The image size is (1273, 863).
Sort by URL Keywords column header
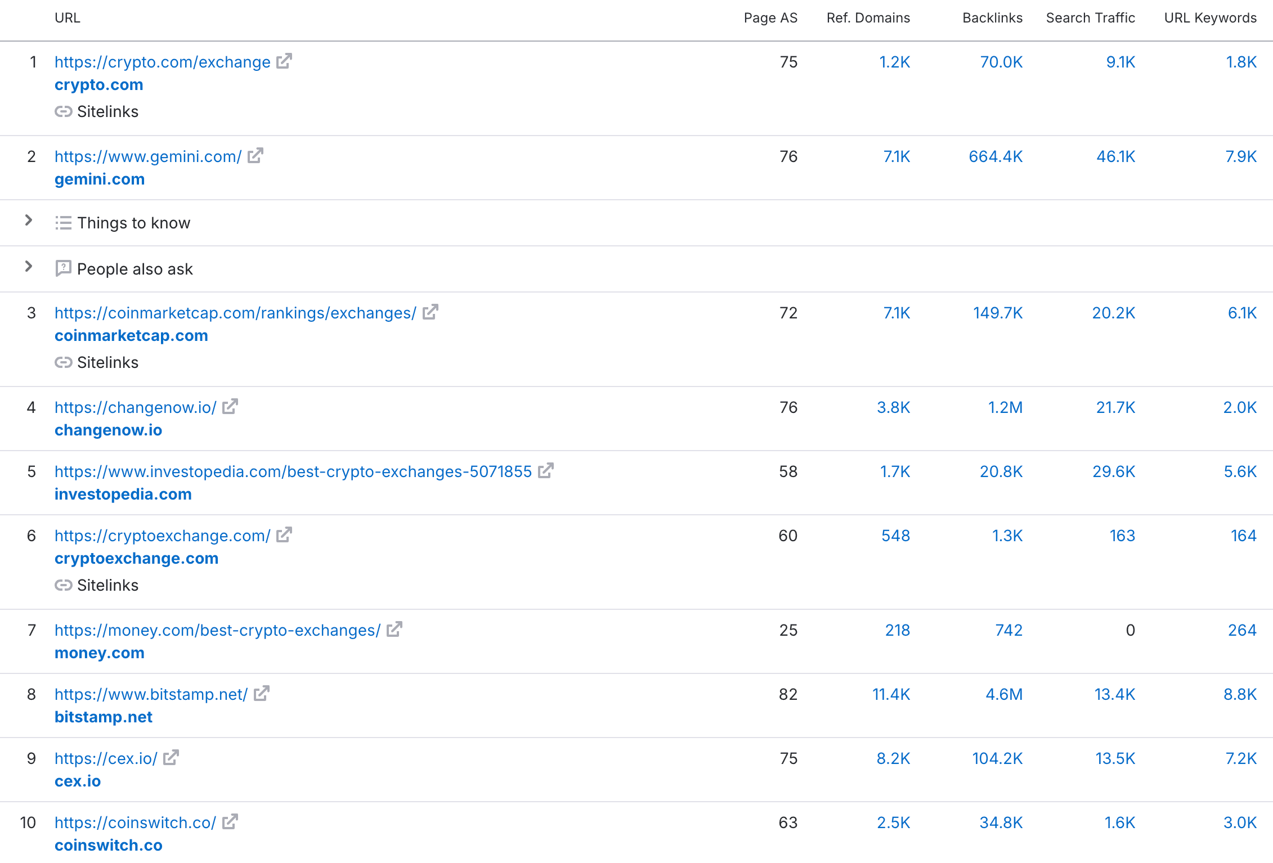1211,18
